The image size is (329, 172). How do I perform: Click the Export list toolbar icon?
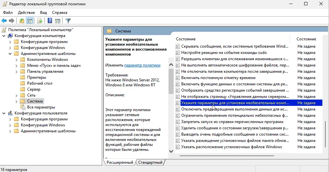click(x=40, y=21)
